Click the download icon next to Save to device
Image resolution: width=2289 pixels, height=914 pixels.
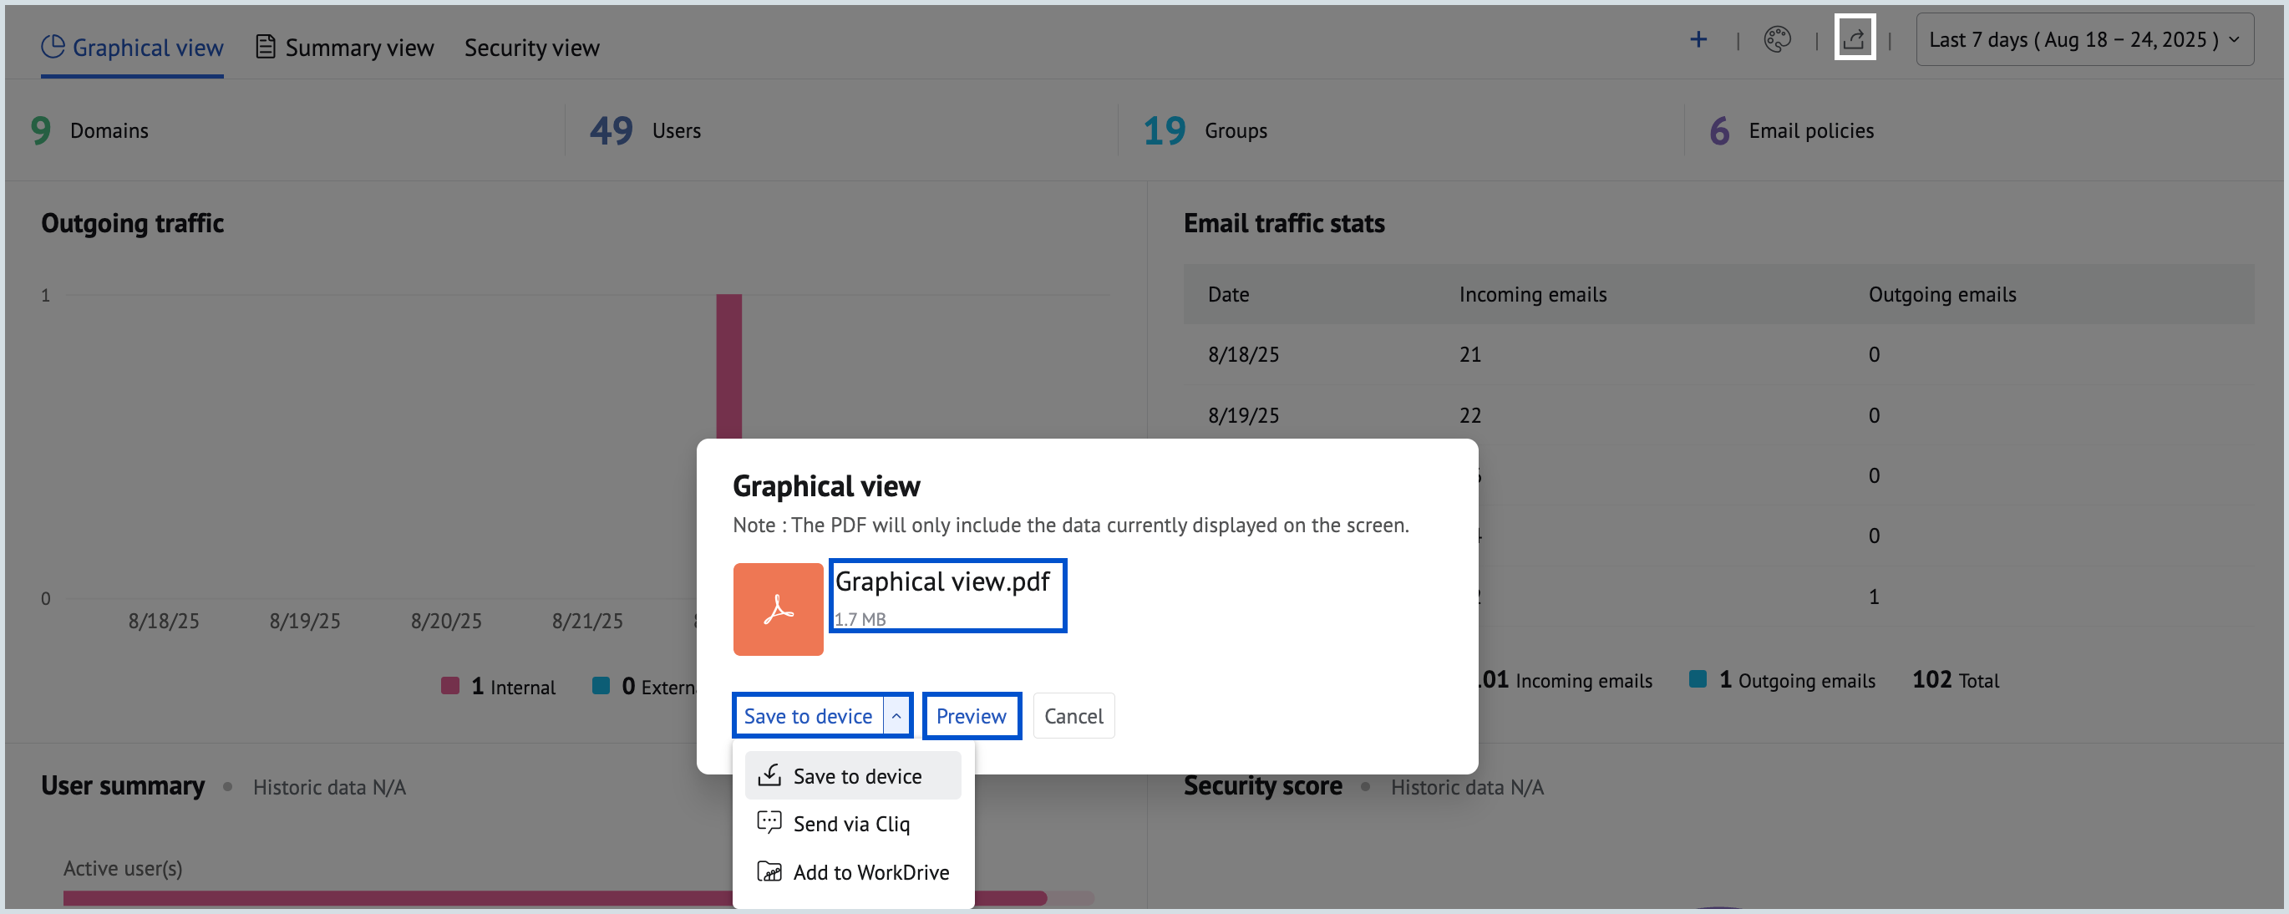click(769, 774)
